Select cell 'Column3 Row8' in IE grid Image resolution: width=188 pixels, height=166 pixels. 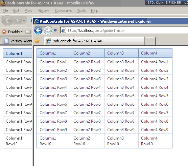[121, 121]
